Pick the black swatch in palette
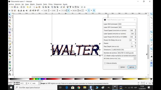 click(x=11, y=79)
